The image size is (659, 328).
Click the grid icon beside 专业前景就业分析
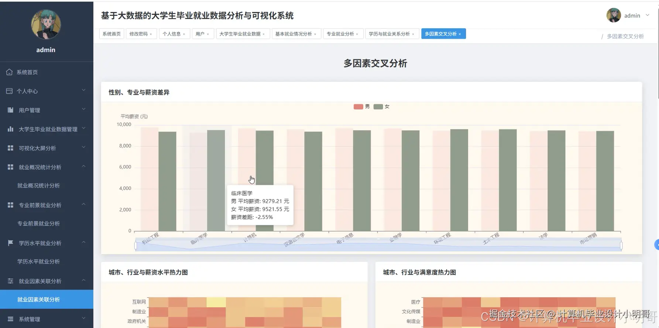pyautogui.click(x=10, y=205)
